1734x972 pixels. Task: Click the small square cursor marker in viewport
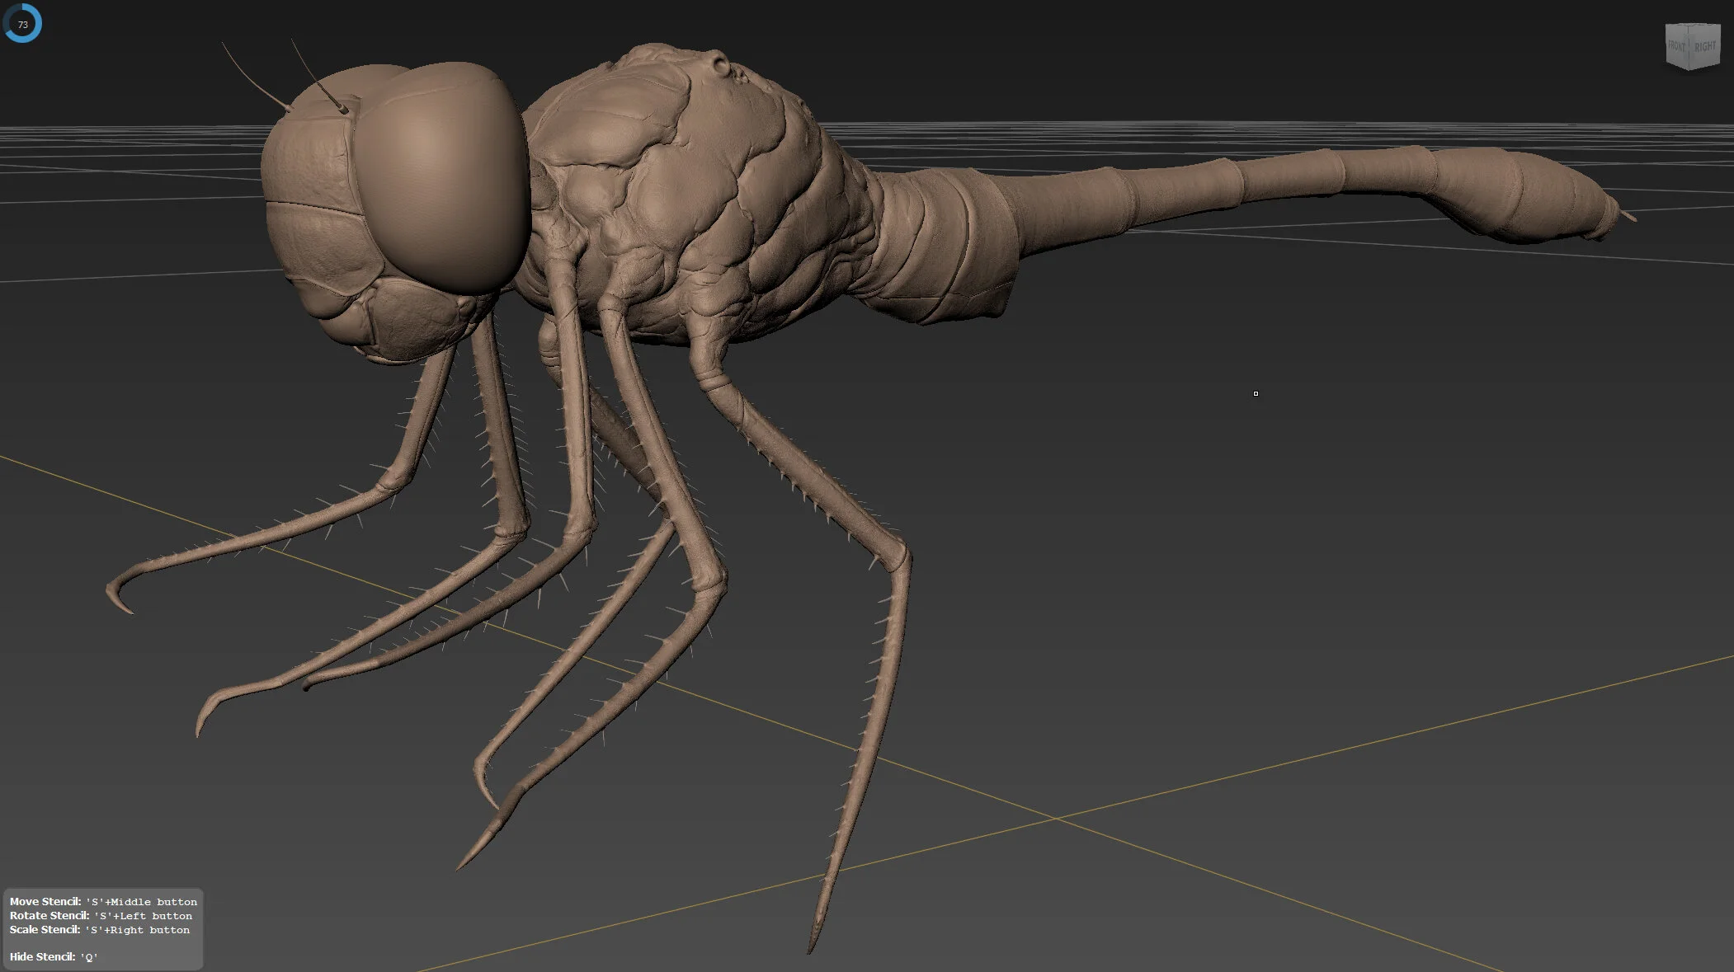pyautogui.click(x=1256, y=393)
